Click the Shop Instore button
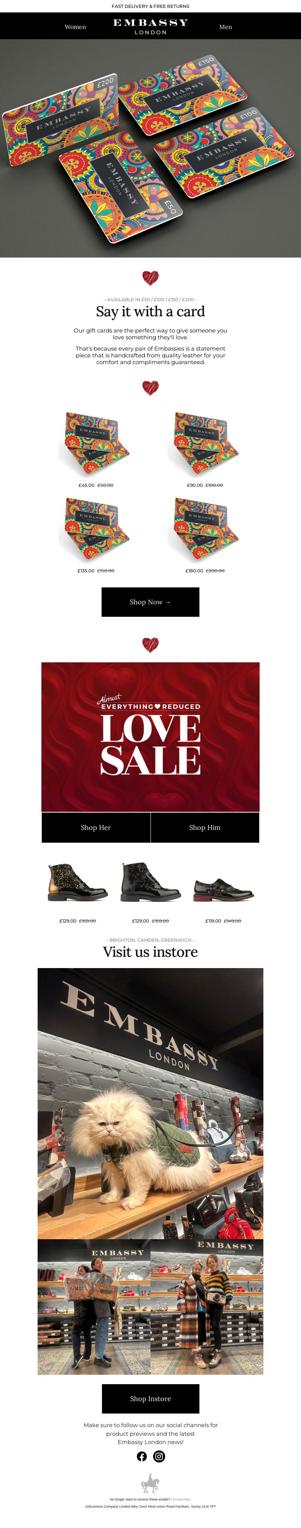The width and height of the screenshot is (301, 1528). (150, 1399)
